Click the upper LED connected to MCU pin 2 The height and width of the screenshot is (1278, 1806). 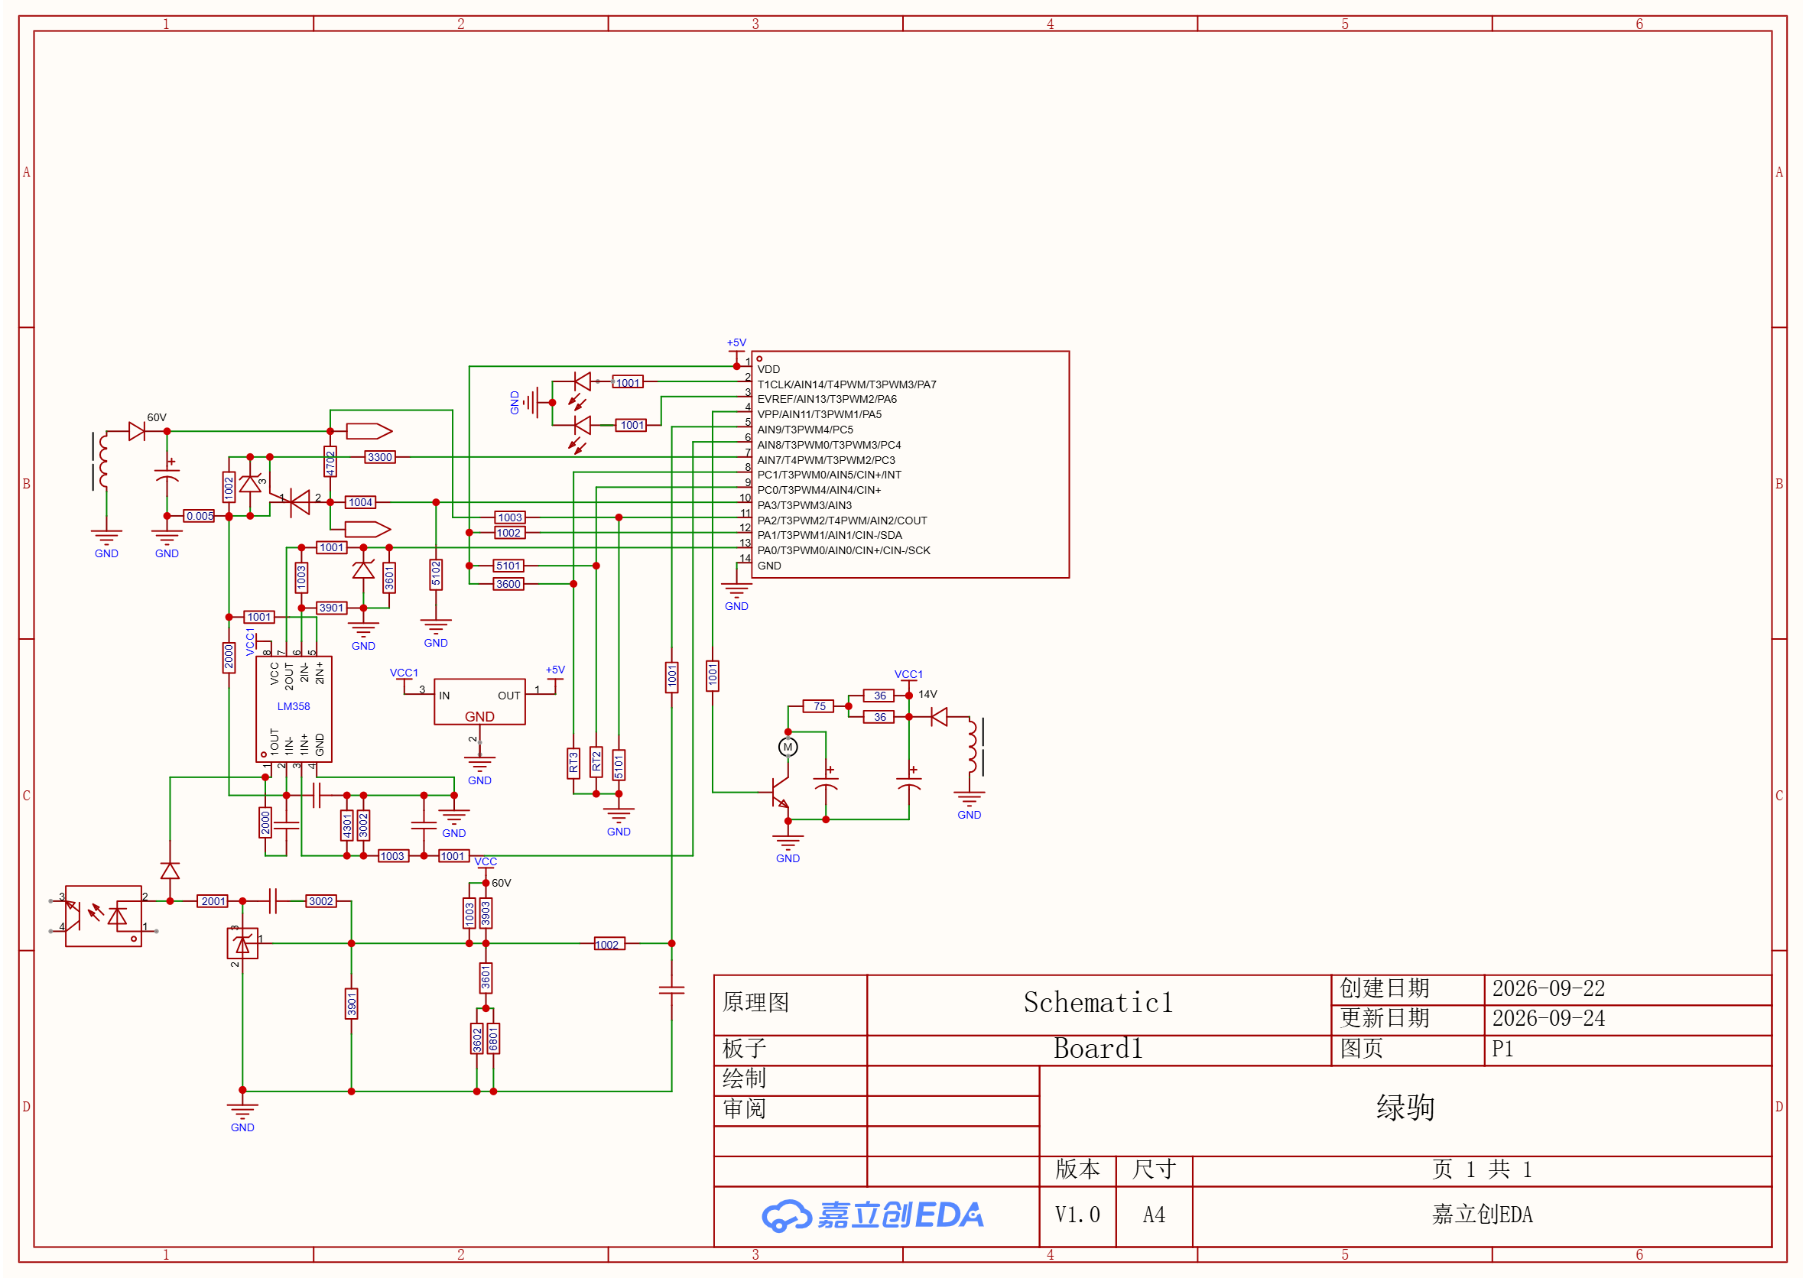coord(581,382)
